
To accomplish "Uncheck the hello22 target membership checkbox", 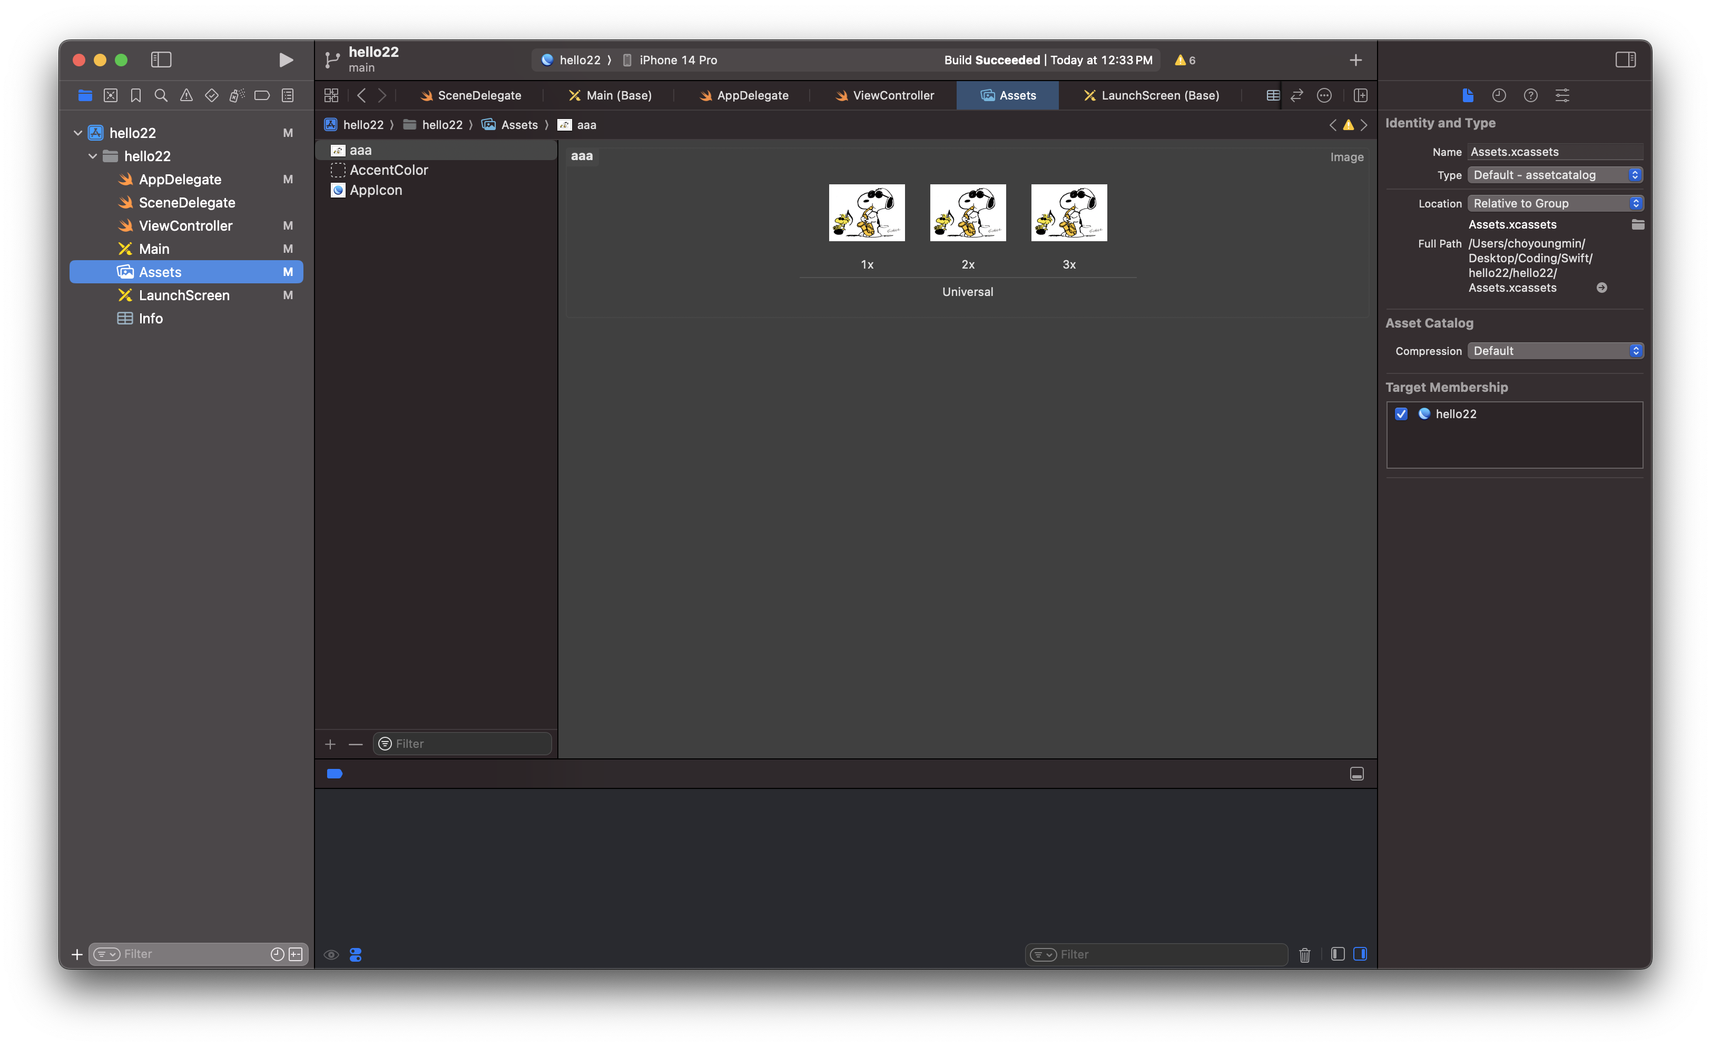I will pos(1401,414).
